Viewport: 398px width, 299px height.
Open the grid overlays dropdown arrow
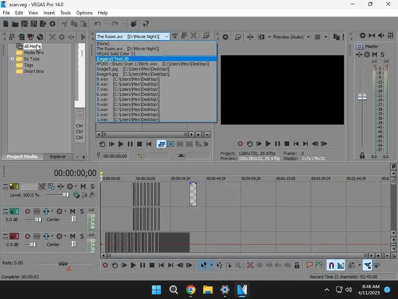pos(326,37)
